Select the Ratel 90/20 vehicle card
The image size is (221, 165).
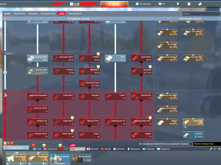(141, 58)
